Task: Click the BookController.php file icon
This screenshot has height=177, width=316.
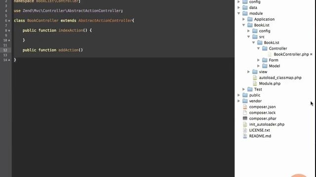Action: [x=270, y=54]
